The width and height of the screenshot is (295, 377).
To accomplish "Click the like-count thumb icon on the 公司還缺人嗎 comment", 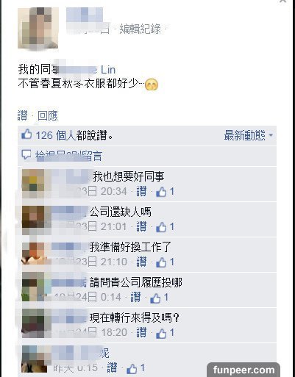I will (161, 227).
